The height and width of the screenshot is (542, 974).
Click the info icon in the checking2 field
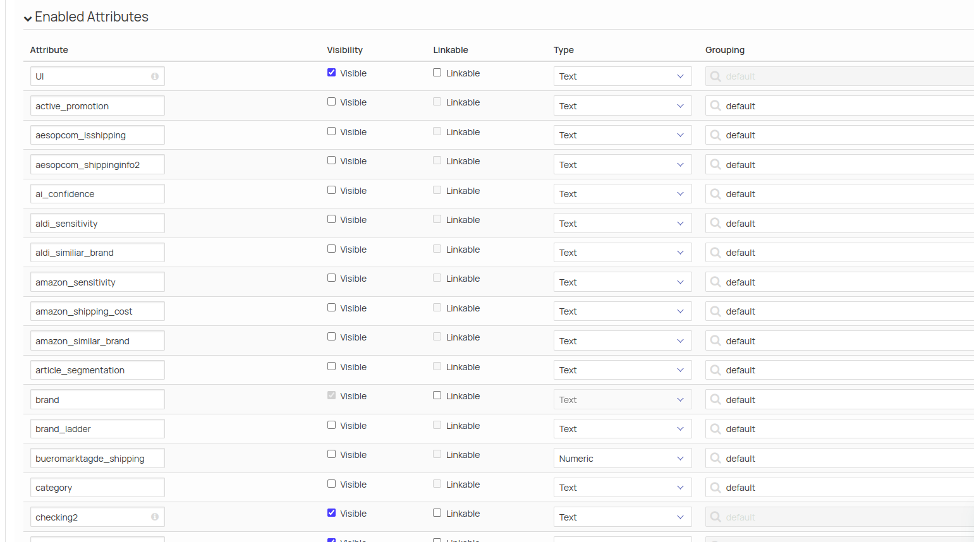pyautogui.click(x=155, y=517)
